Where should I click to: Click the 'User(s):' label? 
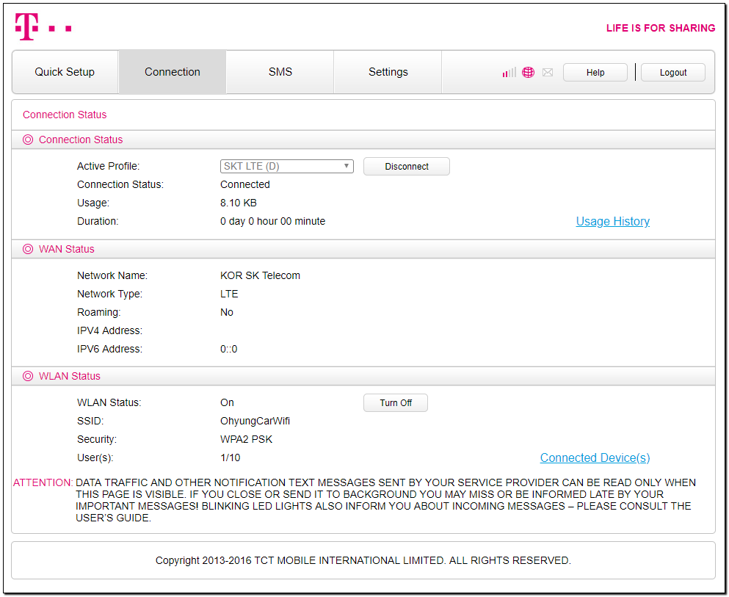coord(95,457)
